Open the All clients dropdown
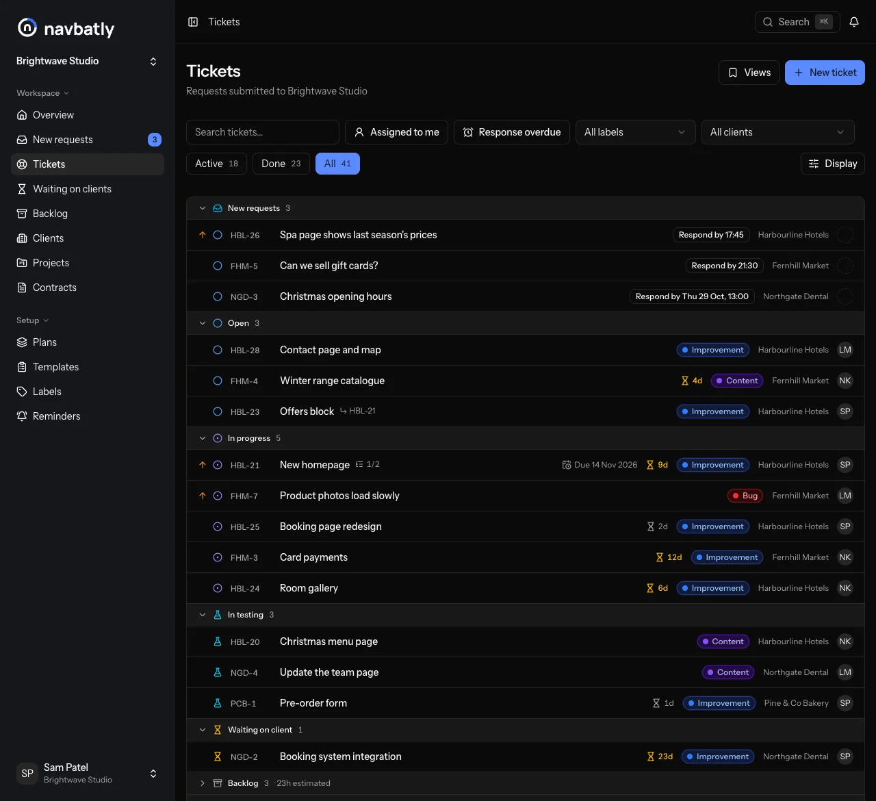Image resolution: width=876 pixels, height=801 pixels. tap(778, 132)
